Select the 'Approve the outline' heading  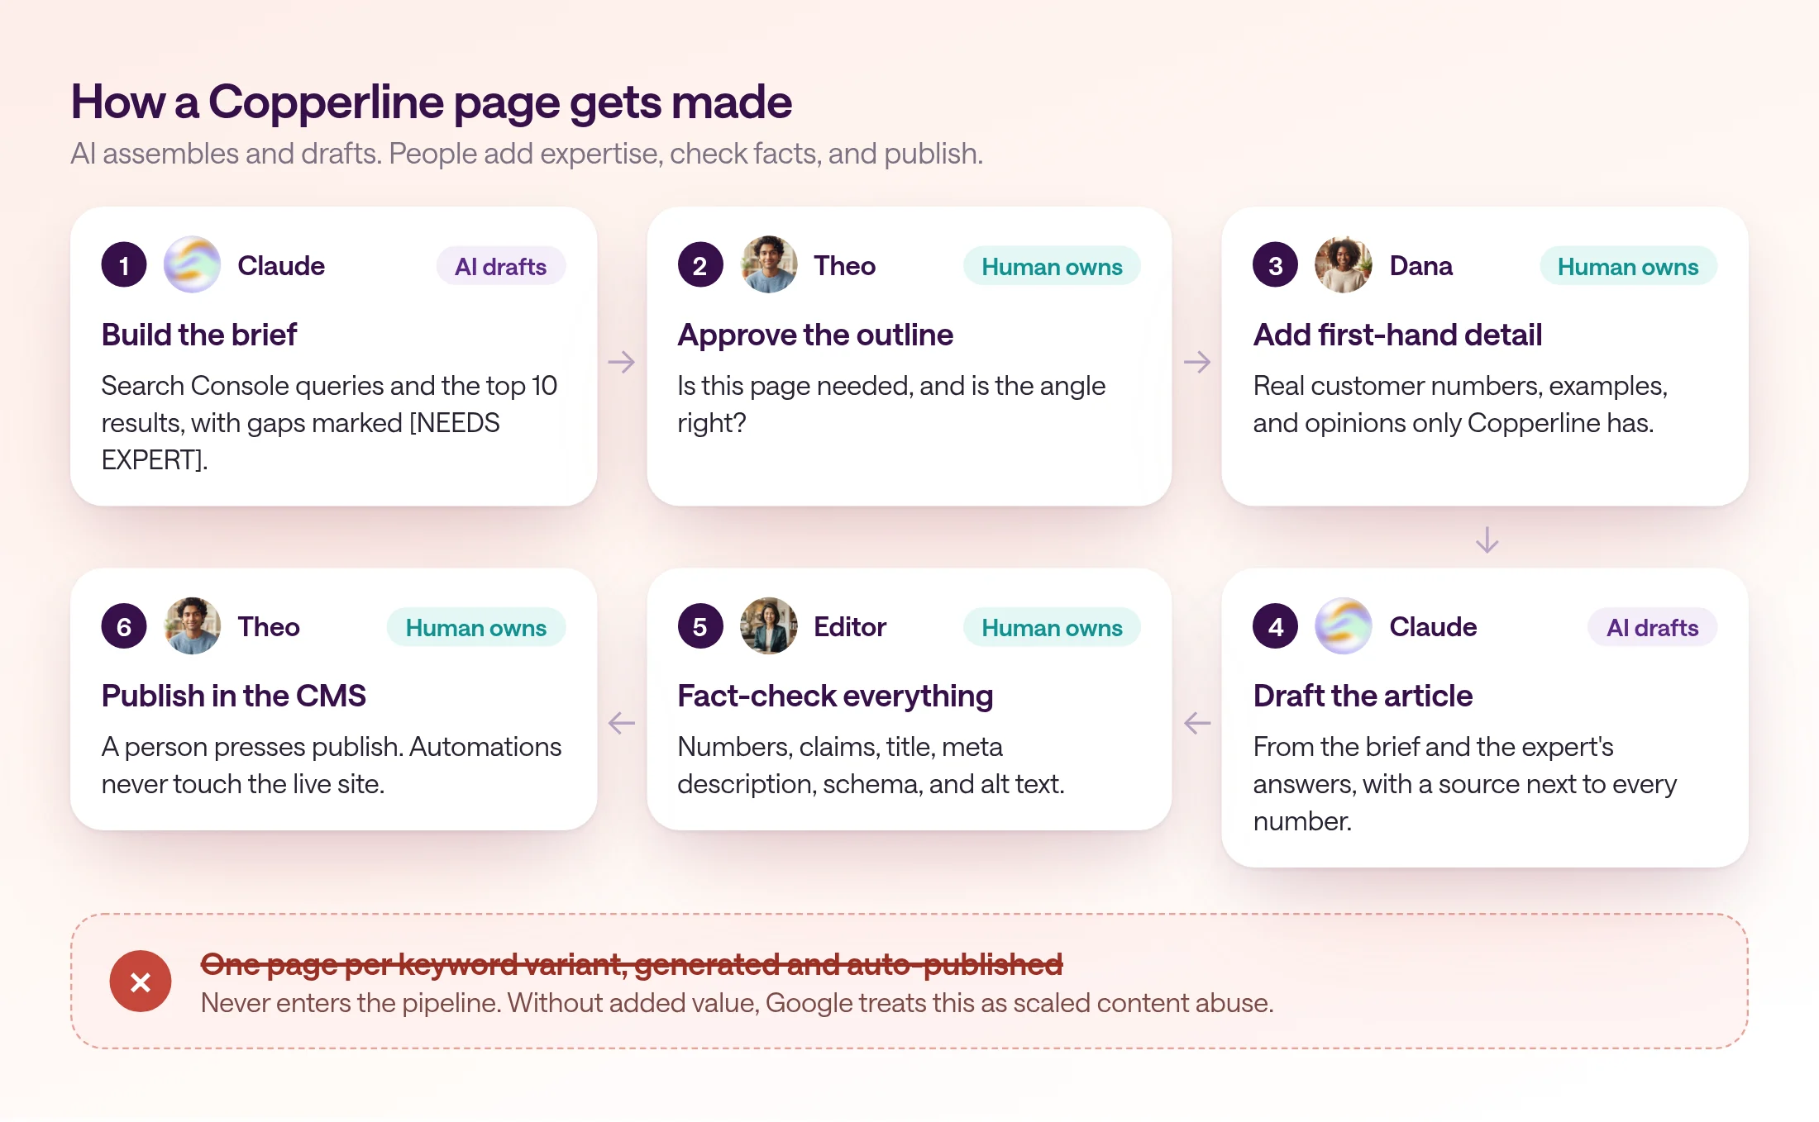click(815, 335)
